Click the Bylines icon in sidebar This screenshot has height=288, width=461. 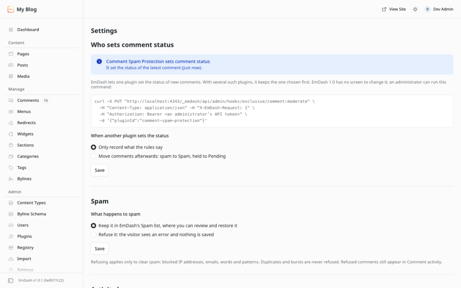[x=11, y=179]
